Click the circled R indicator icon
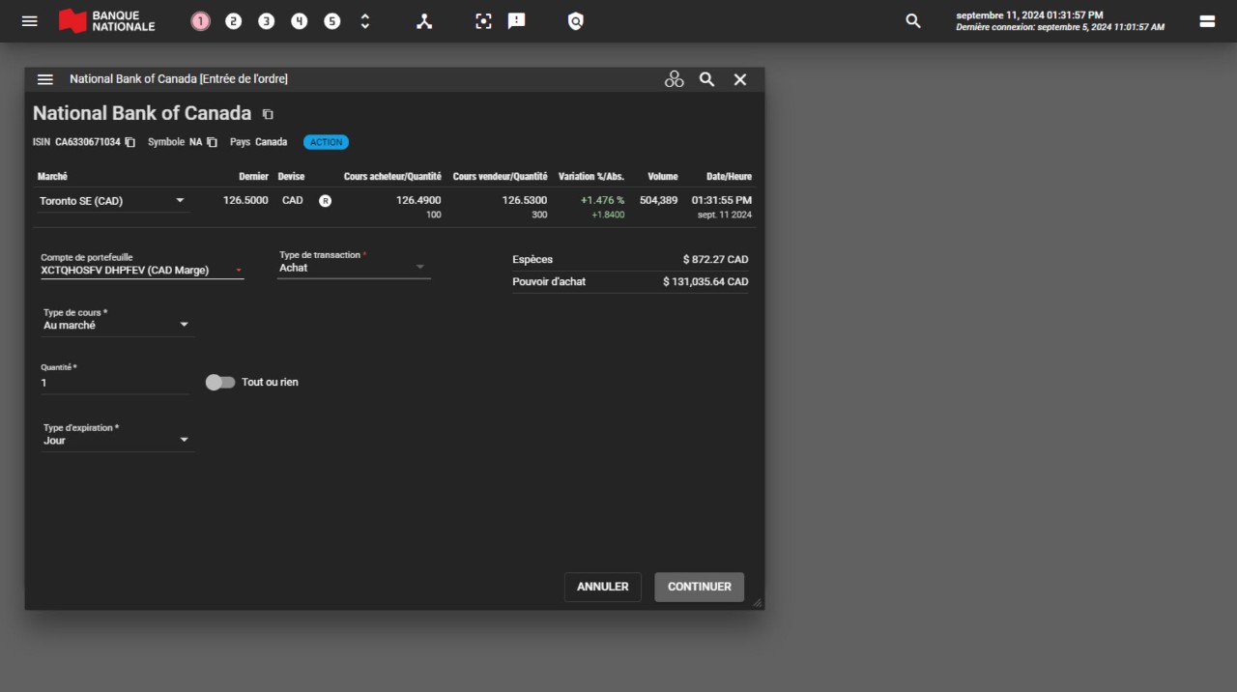 pyautogui.click(x=326, y=201)
